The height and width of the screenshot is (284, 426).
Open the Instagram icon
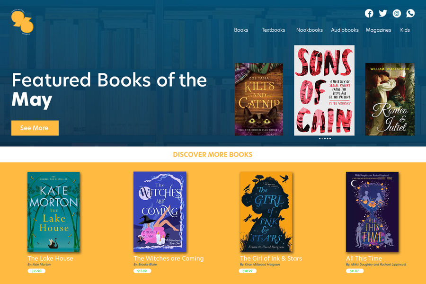[x=397, y=13]
